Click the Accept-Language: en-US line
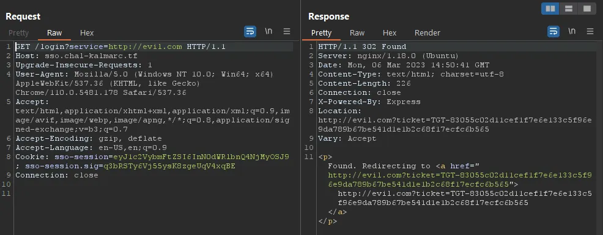 91,147
